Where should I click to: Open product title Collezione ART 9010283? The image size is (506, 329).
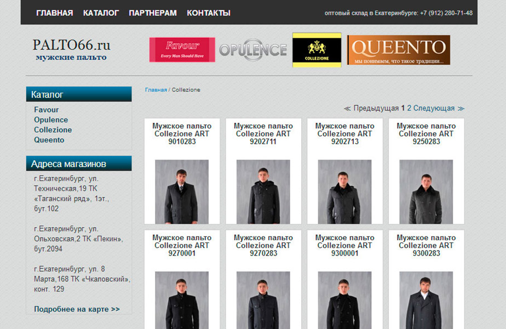(x=182, y=133)
